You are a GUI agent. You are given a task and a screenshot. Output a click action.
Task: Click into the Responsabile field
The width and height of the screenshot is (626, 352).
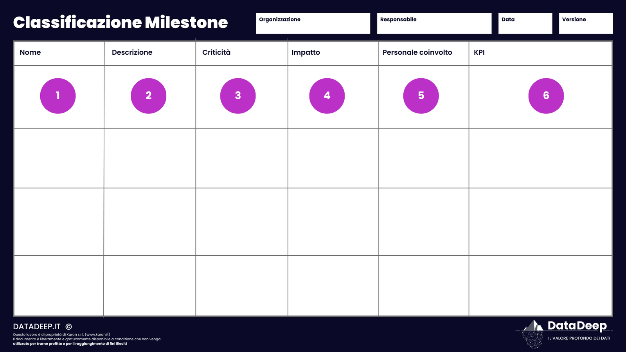click(434, 23)
